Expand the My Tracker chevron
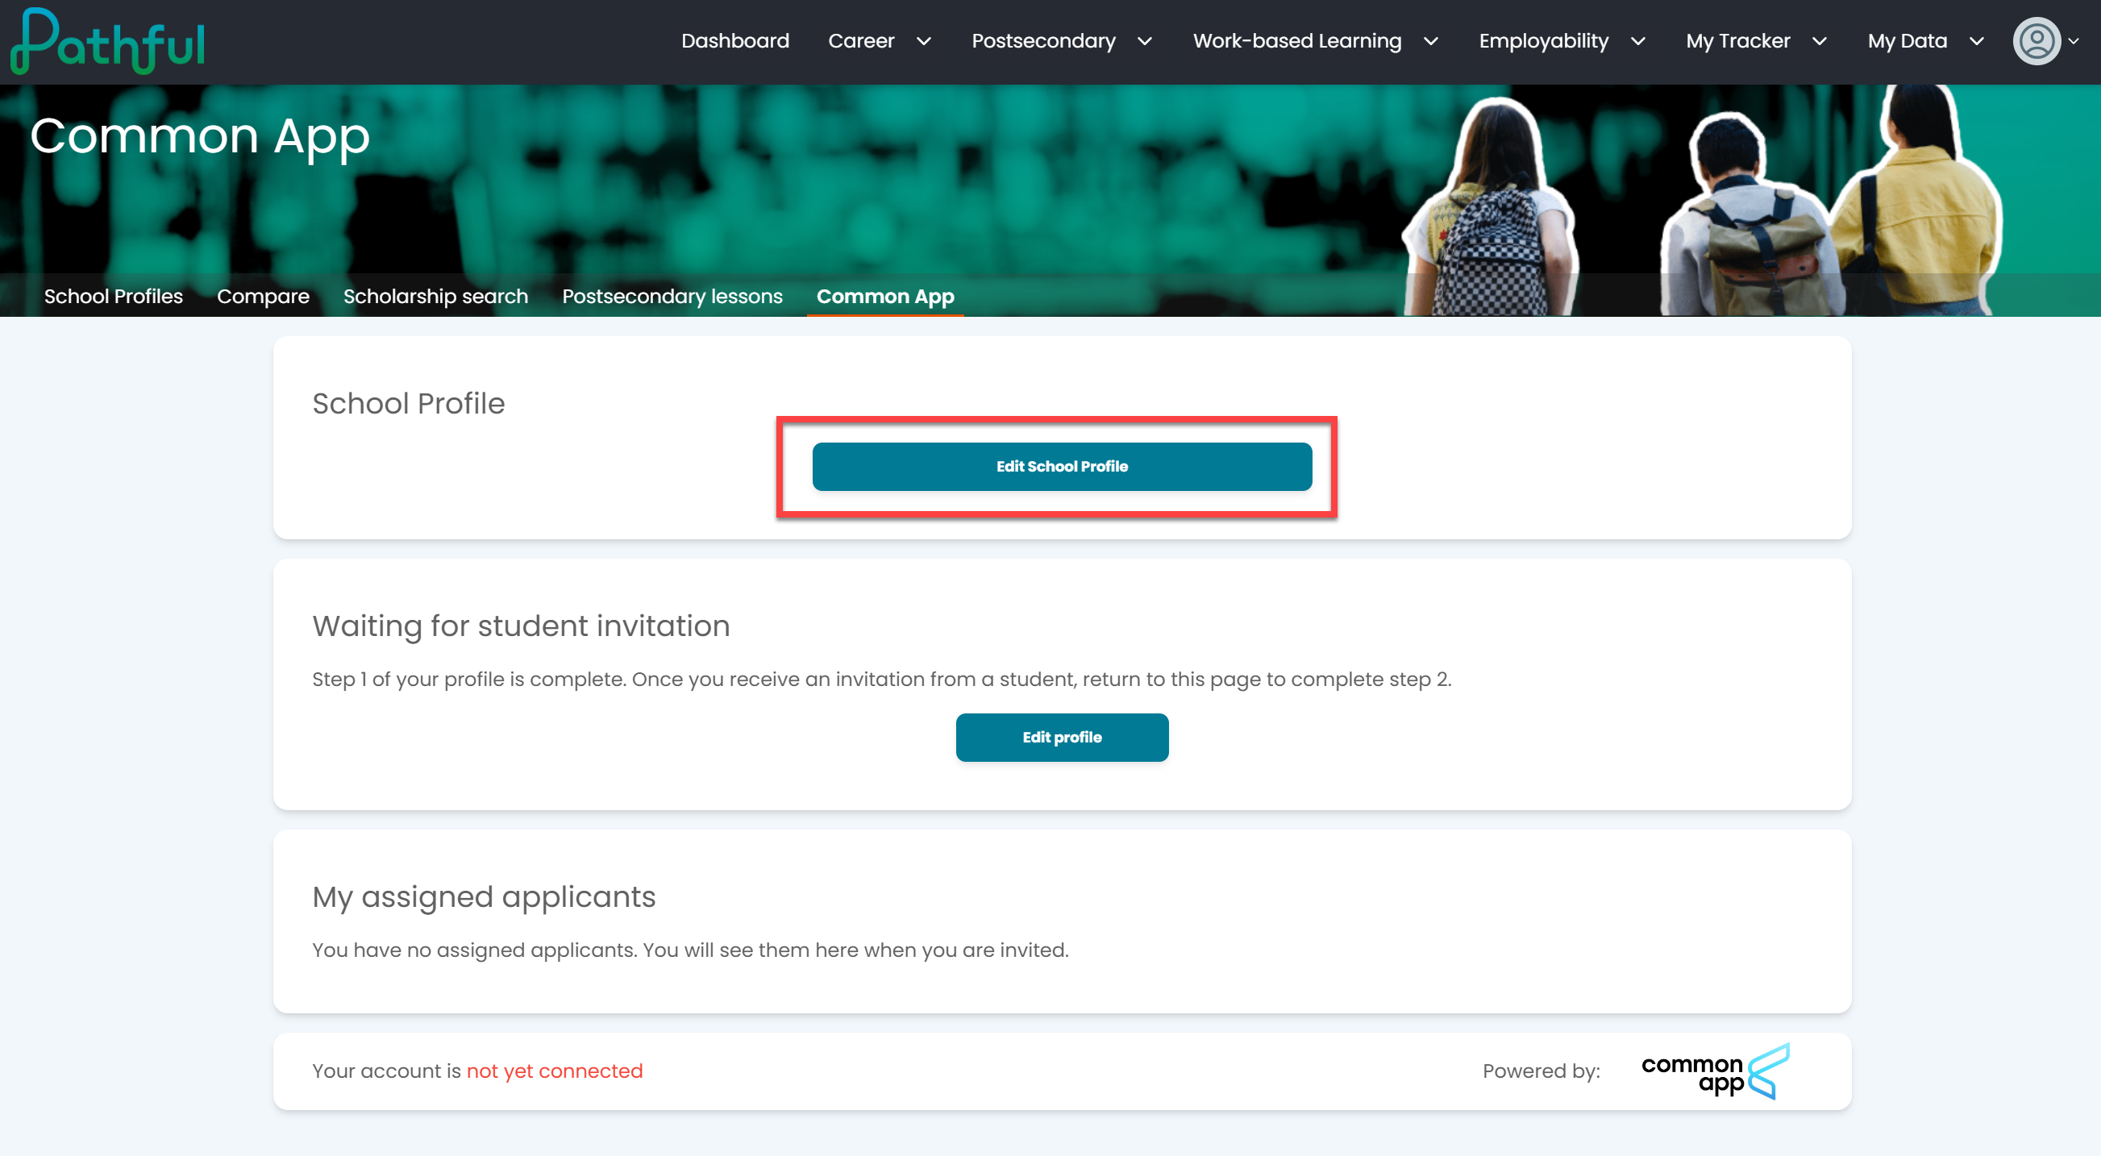The image size is (2101, 1156). pos(1819,42)
